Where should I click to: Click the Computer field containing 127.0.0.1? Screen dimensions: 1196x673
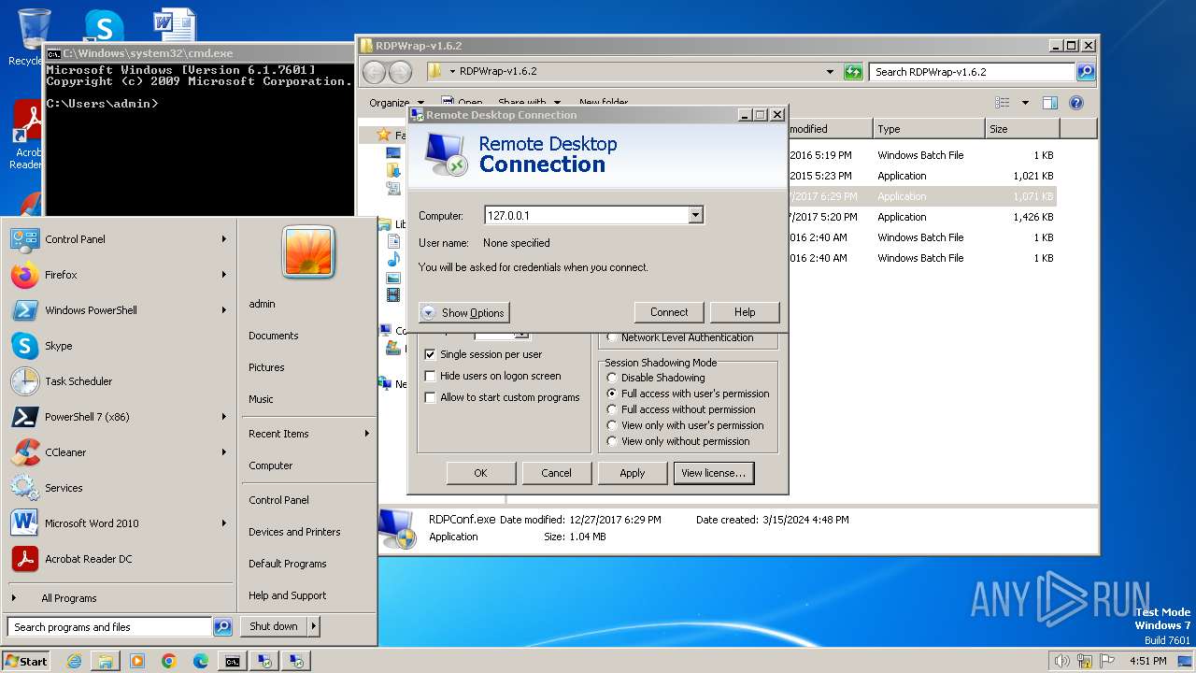pyautogui.click(x=587, y=215)
